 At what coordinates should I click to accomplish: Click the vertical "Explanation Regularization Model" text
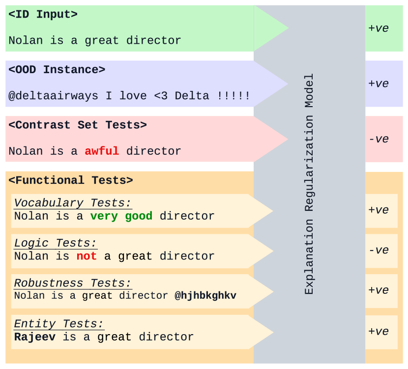pyautogui.click(x=309, y=184)
